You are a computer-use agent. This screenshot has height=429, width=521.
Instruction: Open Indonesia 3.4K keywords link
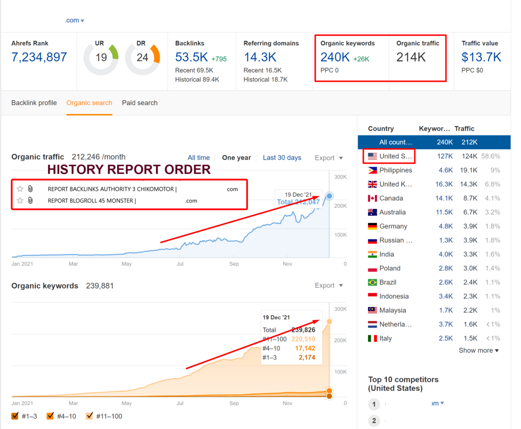point(446,296)
